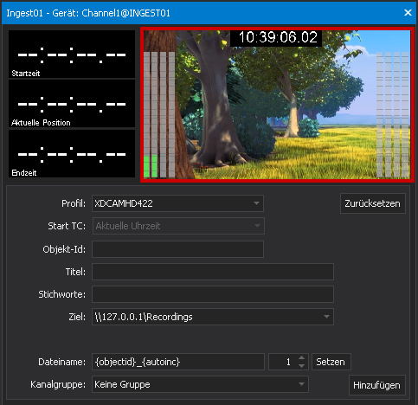Open the Ziel dropdown with Recordings path

coord(213,317)
